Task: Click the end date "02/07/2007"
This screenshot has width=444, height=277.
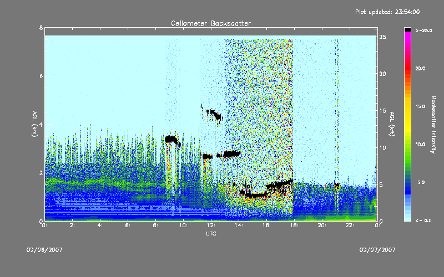Action: tap(377, 250)
